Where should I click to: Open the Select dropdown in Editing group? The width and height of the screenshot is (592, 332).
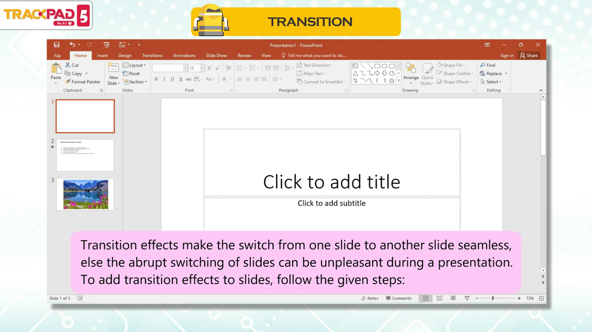(491, 82)
